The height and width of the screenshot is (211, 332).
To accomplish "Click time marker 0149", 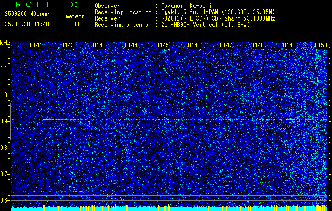I will tap(289, 45).
